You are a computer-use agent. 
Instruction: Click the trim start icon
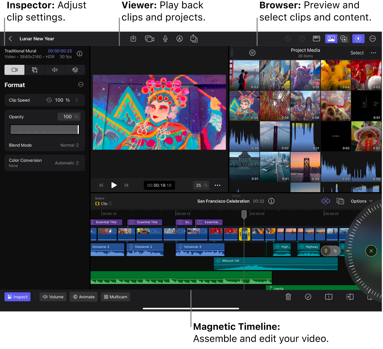point(350,297)
